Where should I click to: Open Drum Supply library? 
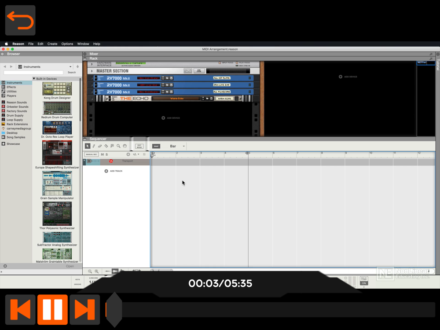[x=16, y=115]
